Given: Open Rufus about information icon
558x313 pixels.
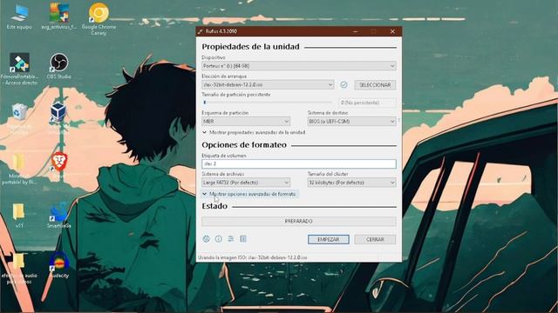Looking at the screenshot, I should click(219, 239).
